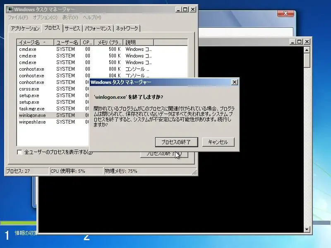Image resolution: width=331 pixels, height=248 pixels.
Task: Switch to the サービス tab
Action: (x=72, y=29)
